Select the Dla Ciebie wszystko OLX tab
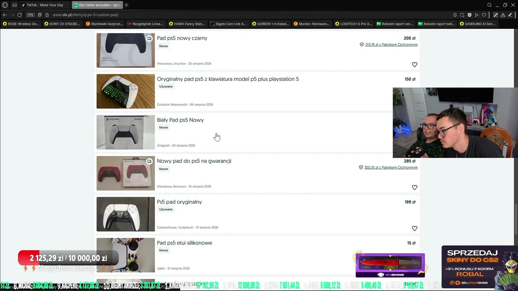Image resolution: width=518 pixels, height=291 pixels. click(x=97, y=5)
